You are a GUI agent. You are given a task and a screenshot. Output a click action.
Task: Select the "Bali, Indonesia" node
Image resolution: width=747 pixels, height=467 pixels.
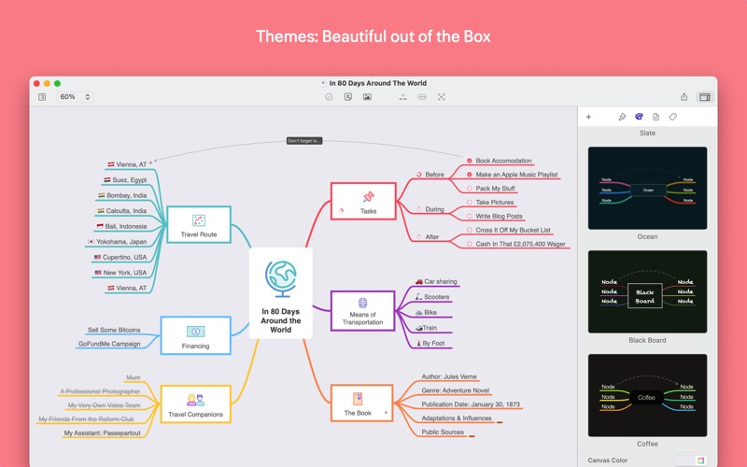point(121,226)
